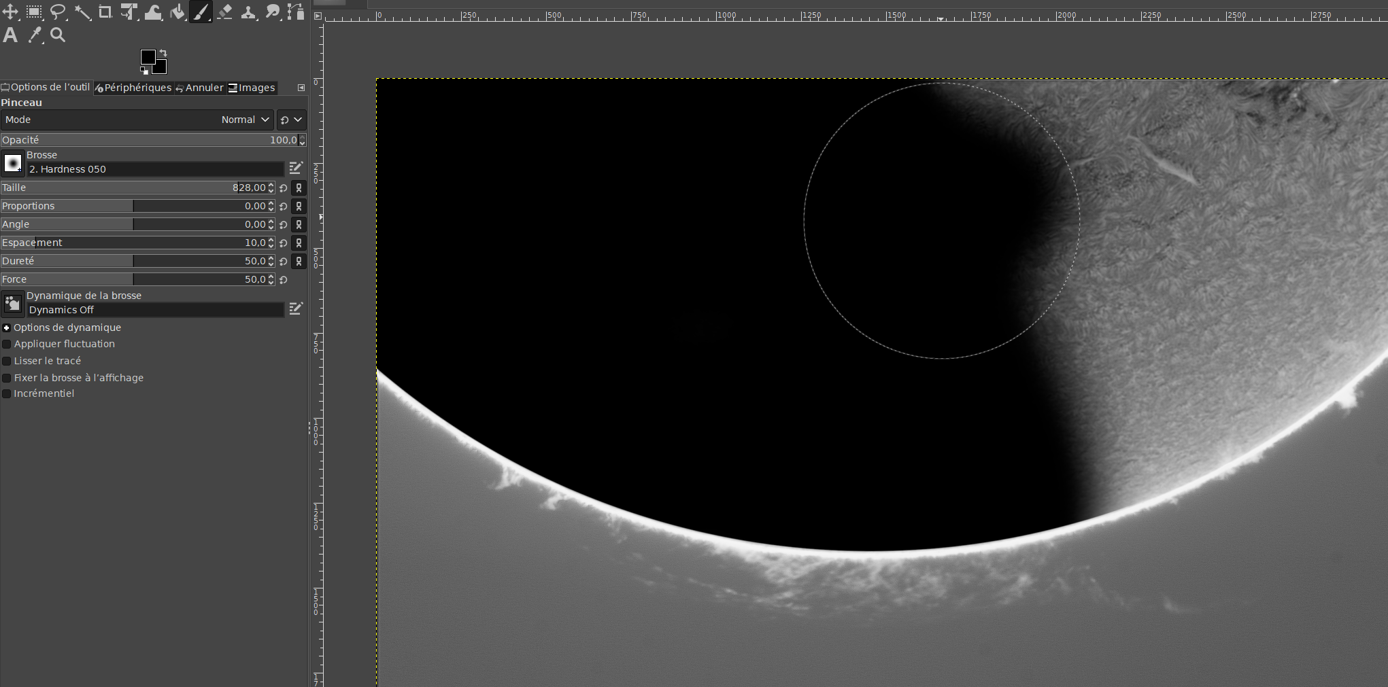This screenshot has width=1388, height=687.
Task: Open the brush dynamics selector thumbnail
Action: coord(13,304)
